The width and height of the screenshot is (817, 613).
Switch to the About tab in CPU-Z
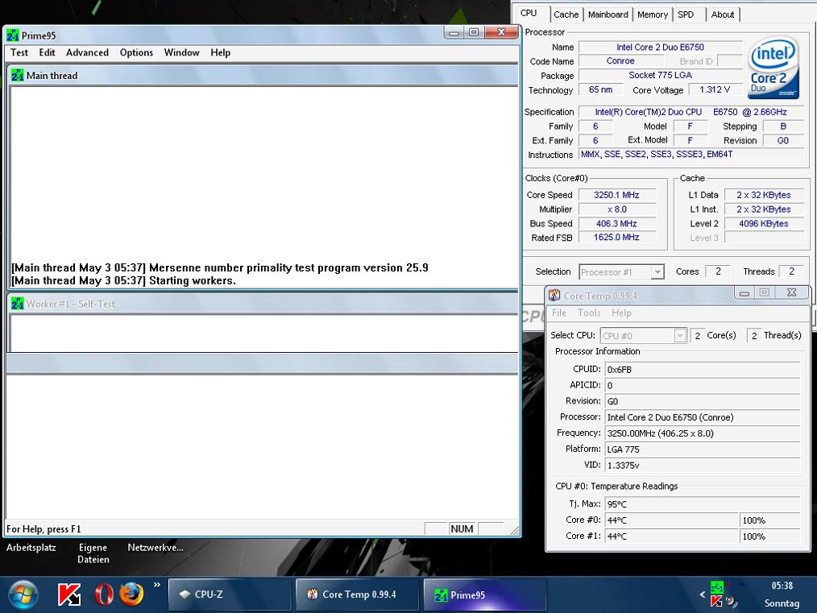click(x=723, y=14)
